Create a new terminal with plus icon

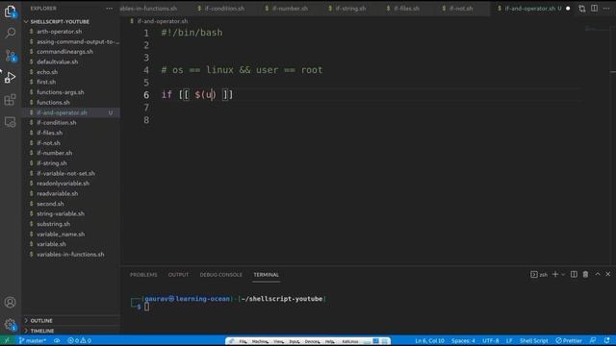point(555,274)
